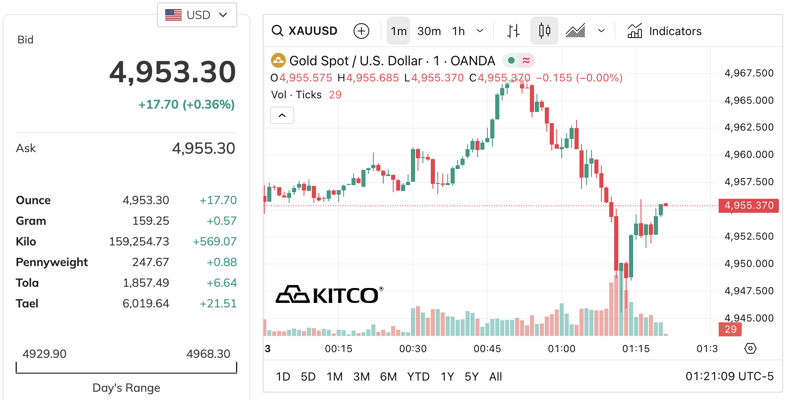Open the USD currency dropdown
The image size is (793, 400).
point(197,14)
